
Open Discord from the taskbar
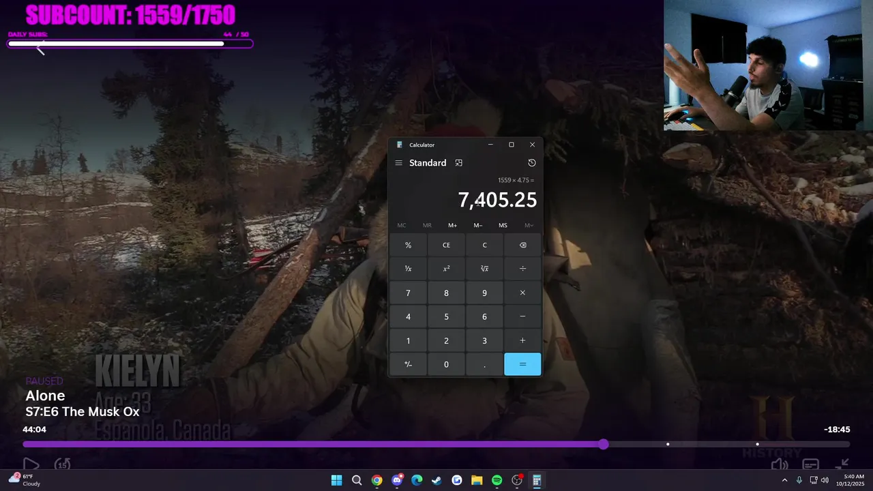[x=397, y=480]
